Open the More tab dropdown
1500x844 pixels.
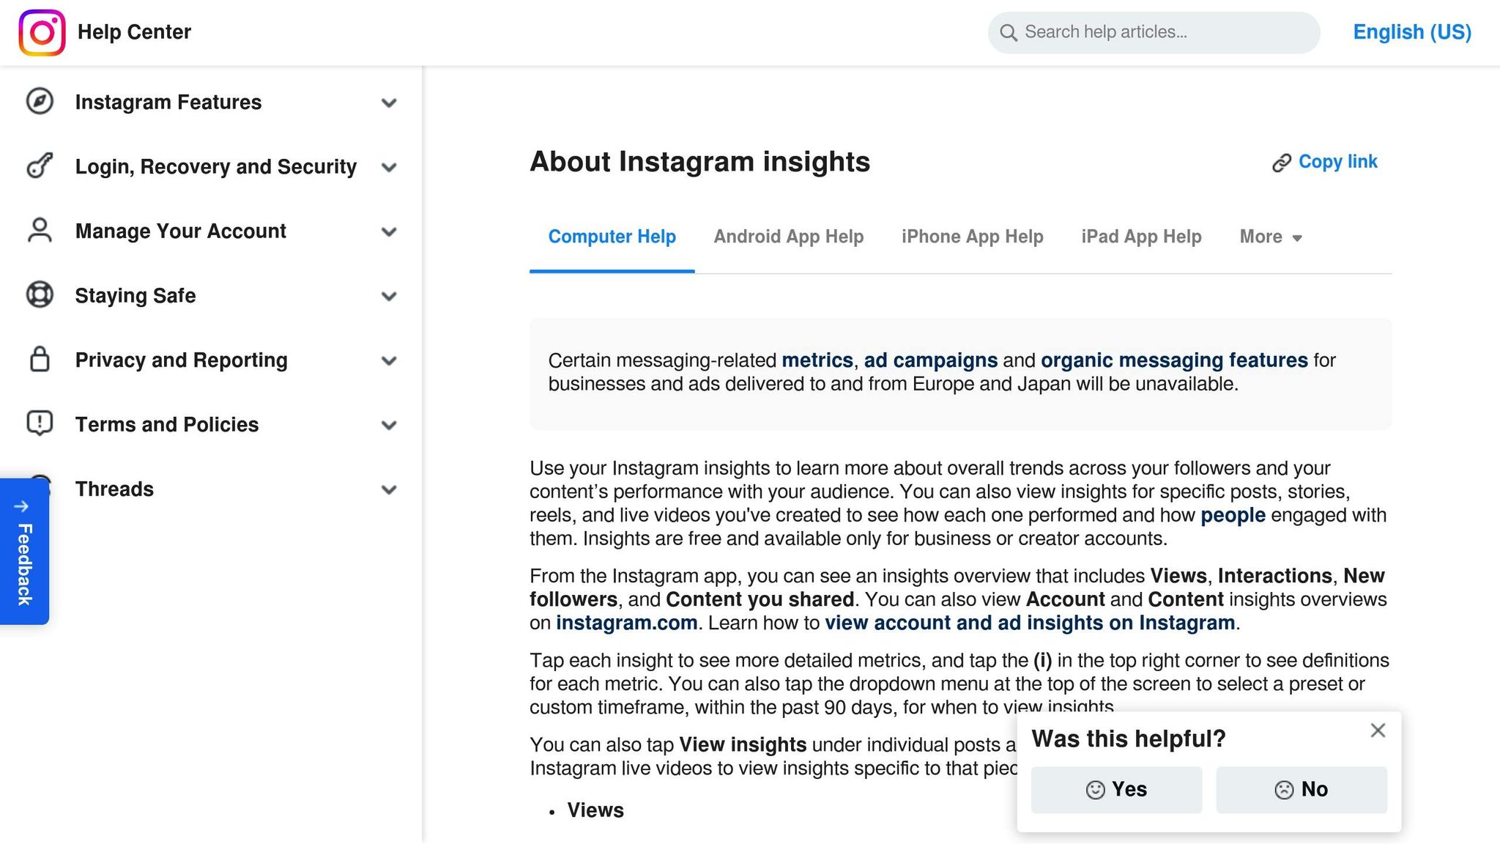(x=1271, y=237)
